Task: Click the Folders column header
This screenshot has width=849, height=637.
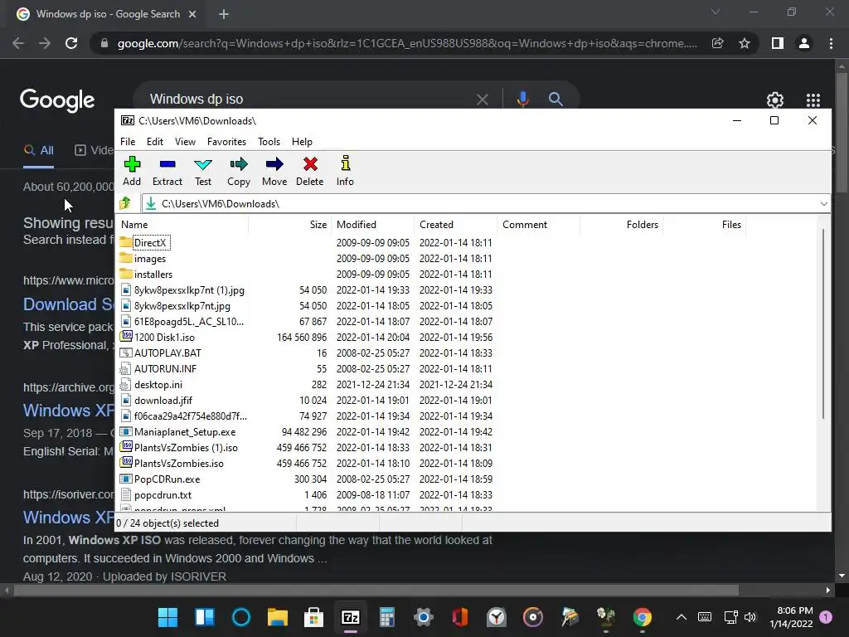Action: (622, 224)
